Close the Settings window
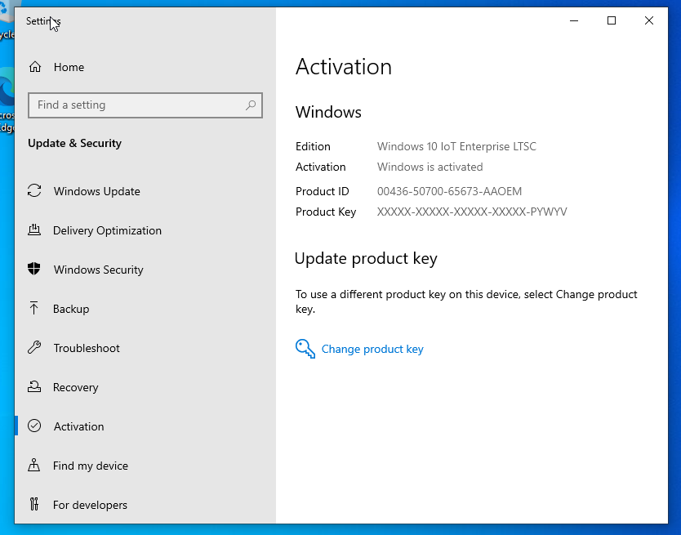Image resolution: width=681 pixels, height=535 pixels. pyautogui.click(x=649, y=20)
